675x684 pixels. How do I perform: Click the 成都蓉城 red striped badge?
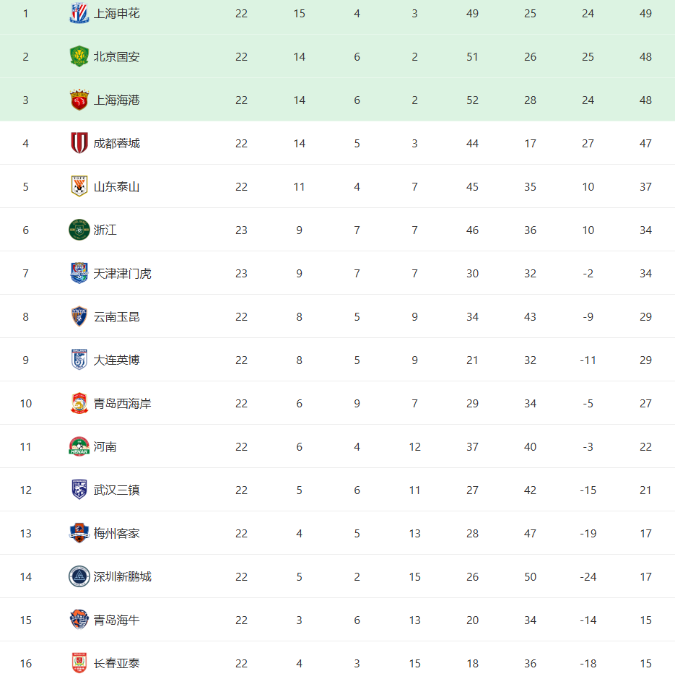point(79,144)
